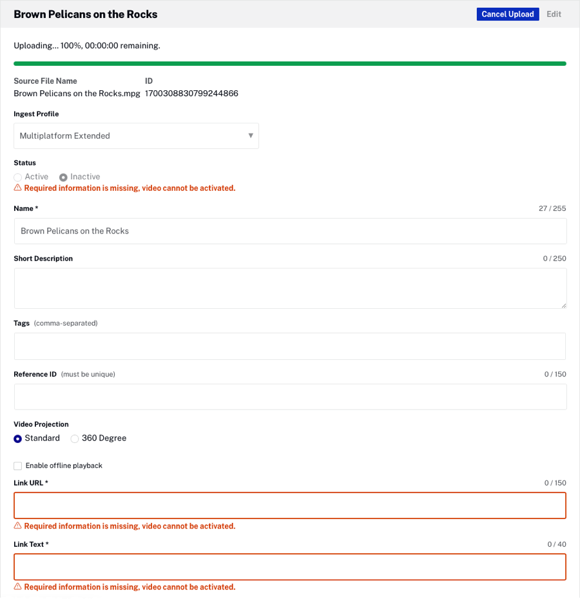580x599 pixels.
Task: Click the Ingest Profile dropdown arrow
Action: tap(251, 135)
